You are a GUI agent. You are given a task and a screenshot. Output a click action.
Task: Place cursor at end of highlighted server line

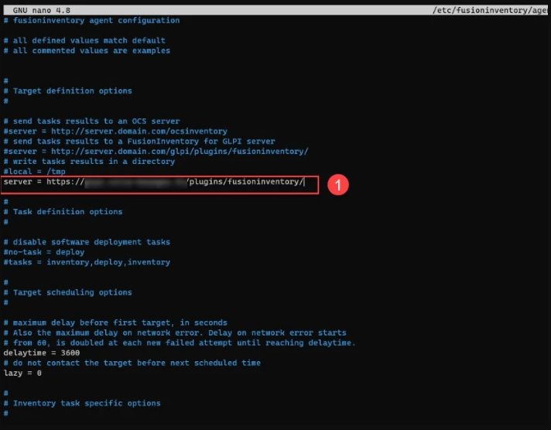point(304,183)
